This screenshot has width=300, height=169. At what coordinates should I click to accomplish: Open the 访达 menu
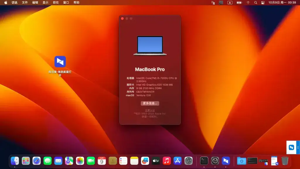pos(15,2)
